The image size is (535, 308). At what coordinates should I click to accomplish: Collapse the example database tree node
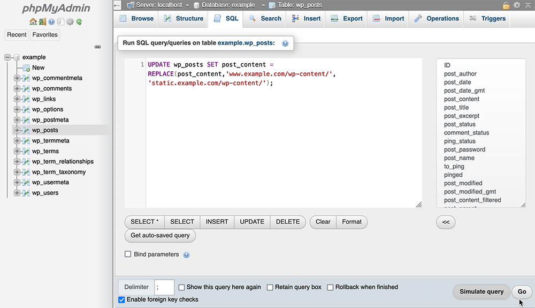pos(7,57)
